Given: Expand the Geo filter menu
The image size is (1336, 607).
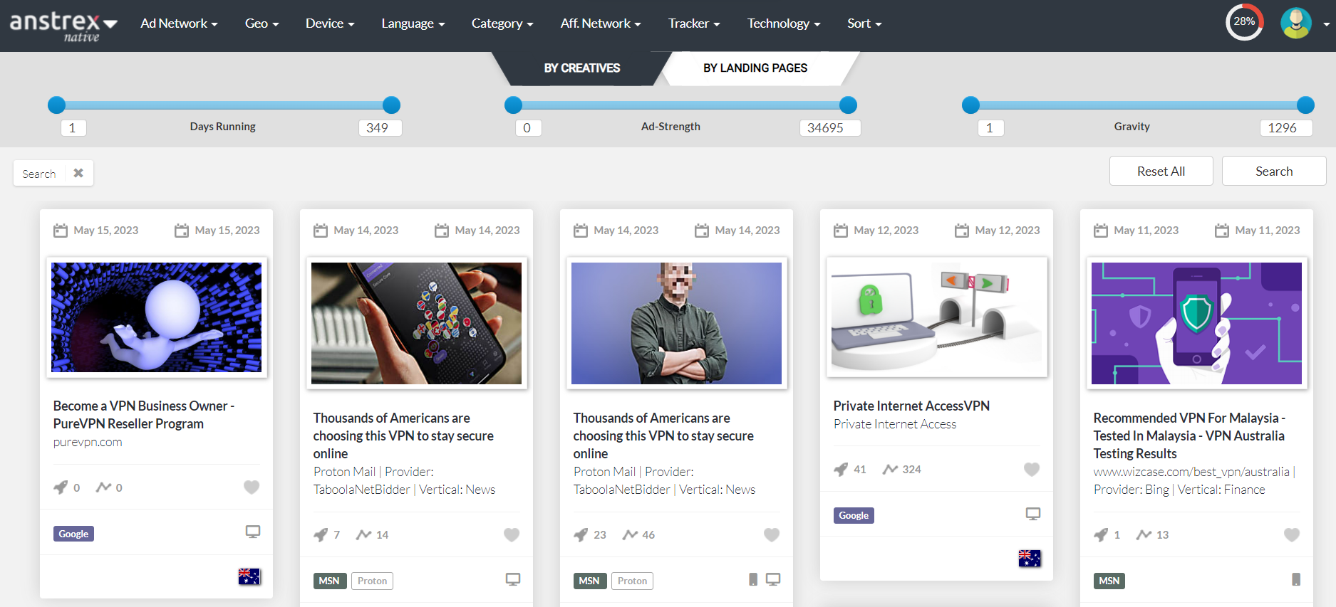Looking at the screenshot, I should [x=261, y=23].
